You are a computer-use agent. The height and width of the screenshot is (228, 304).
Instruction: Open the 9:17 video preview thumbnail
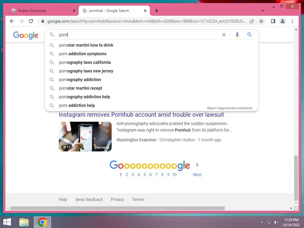pyautogui.click(x=85, y=137)
